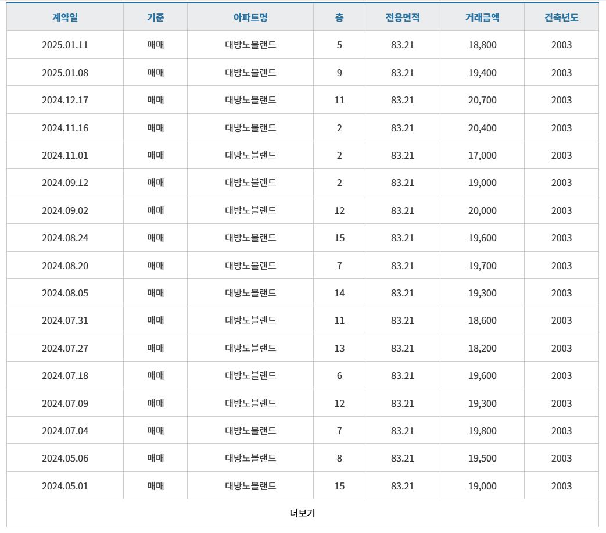Click the price 18,600
The height and width of the screenshot is (533, 606).
click(482, 320)
